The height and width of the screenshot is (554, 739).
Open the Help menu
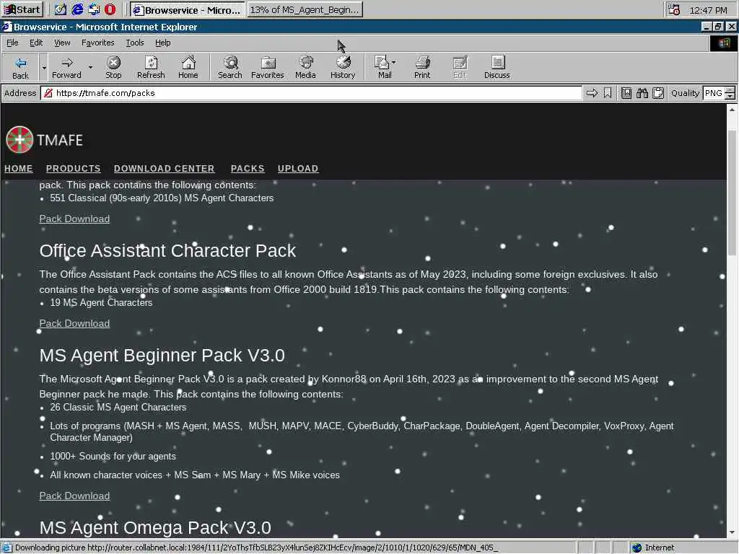162,43
